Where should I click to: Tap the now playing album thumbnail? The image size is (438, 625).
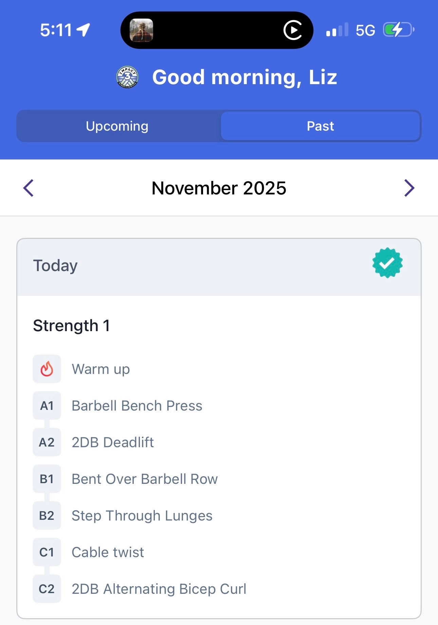tap(141, 30)
